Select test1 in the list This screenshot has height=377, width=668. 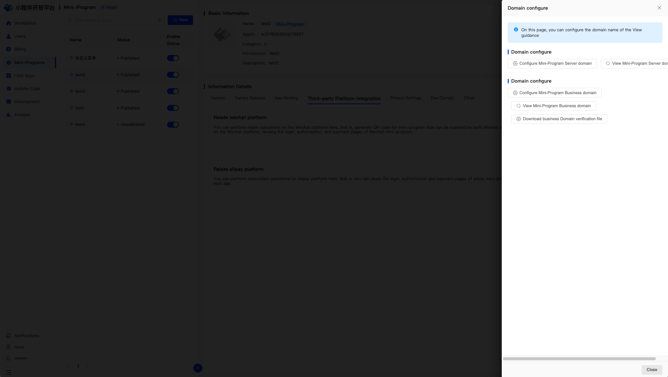tap(80, 108)
